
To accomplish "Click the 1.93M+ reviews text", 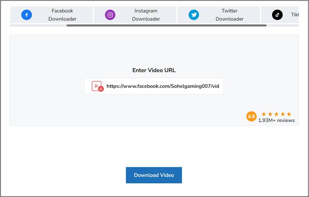I will 276,120.
